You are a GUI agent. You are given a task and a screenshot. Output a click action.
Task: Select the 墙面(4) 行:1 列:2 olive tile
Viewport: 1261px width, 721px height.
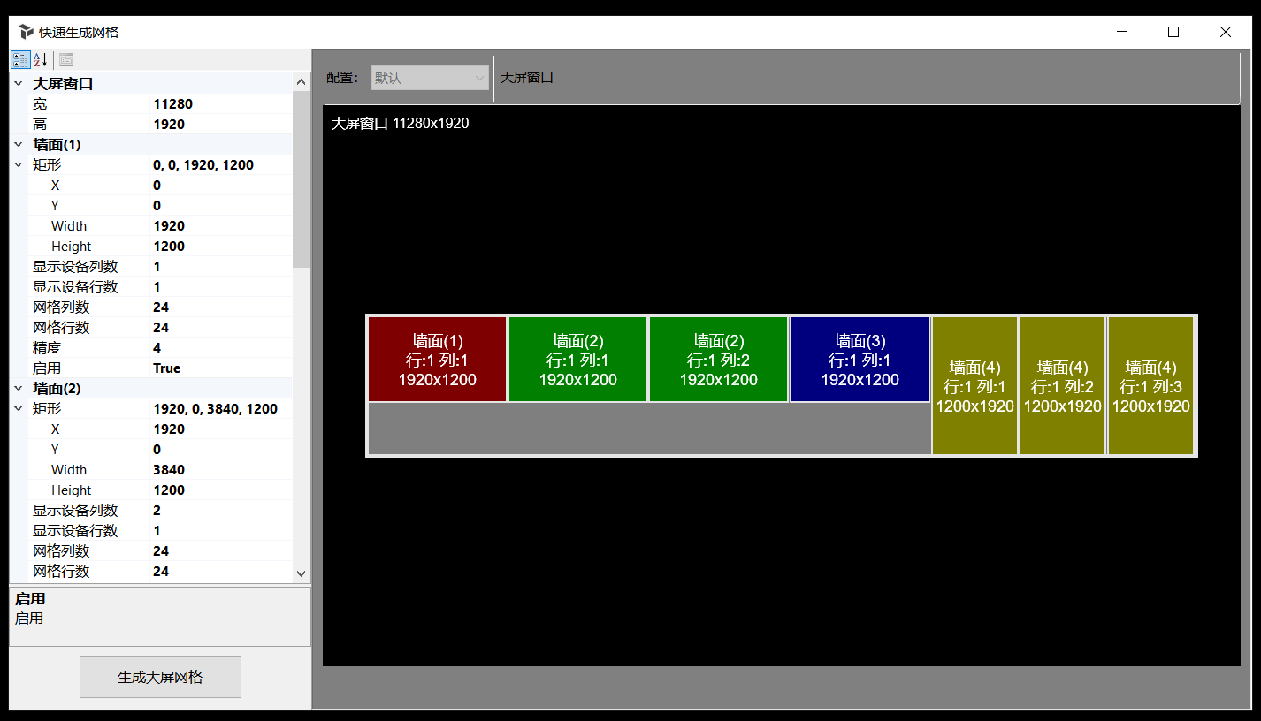1062,386
